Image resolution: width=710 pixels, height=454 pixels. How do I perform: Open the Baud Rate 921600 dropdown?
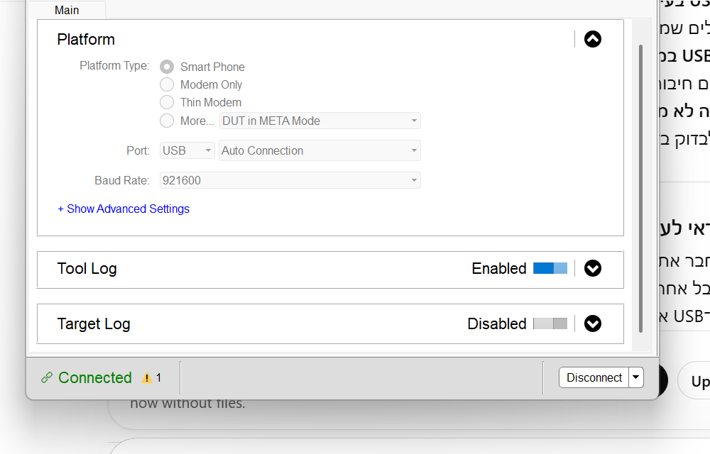point(290,180)
